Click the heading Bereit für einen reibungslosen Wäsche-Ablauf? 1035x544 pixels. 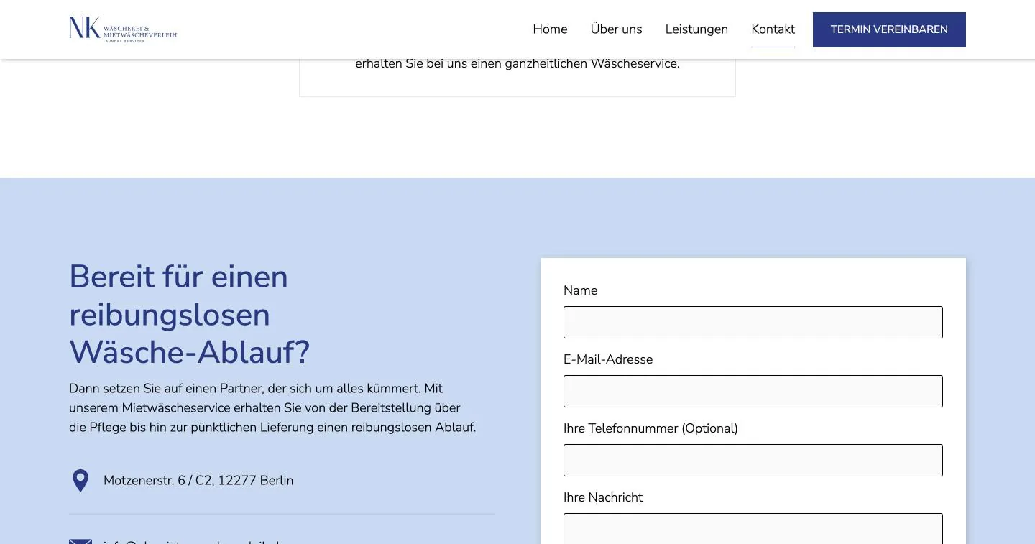pos(190,315)
